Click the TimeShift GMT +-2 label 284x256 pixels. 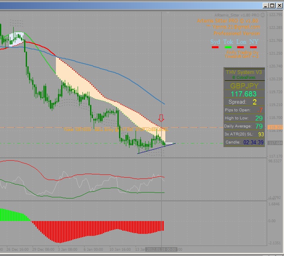(x=242, y=56)
